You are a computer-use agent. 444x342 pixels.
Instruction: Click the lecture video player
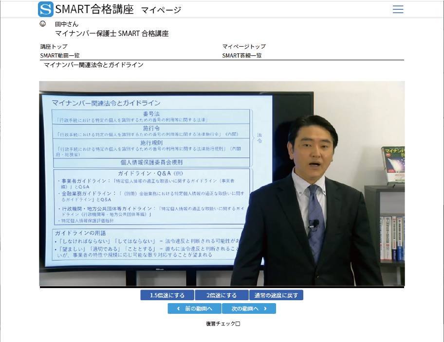tap(222, 184)
